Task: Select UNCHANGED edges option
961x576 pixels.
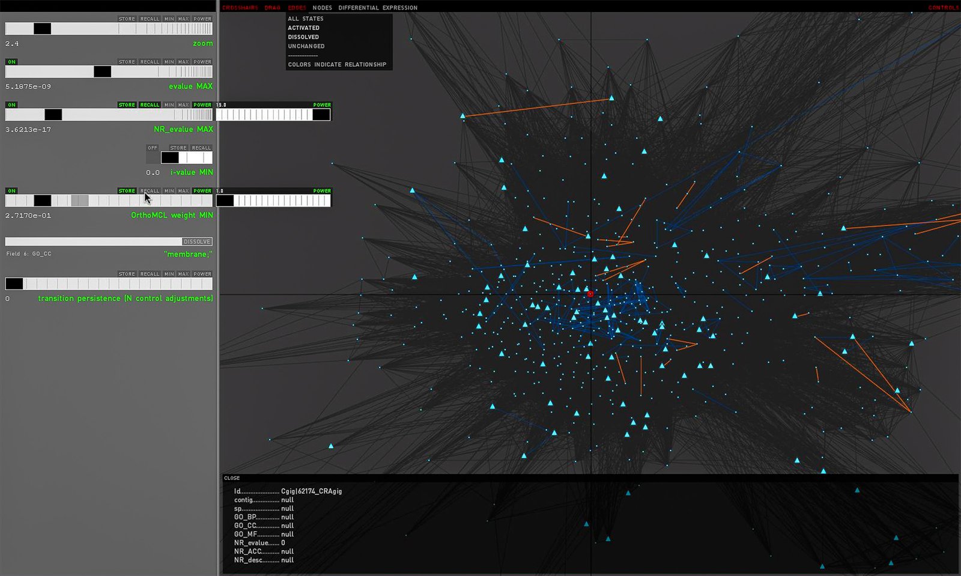Action: pos(306,46)
